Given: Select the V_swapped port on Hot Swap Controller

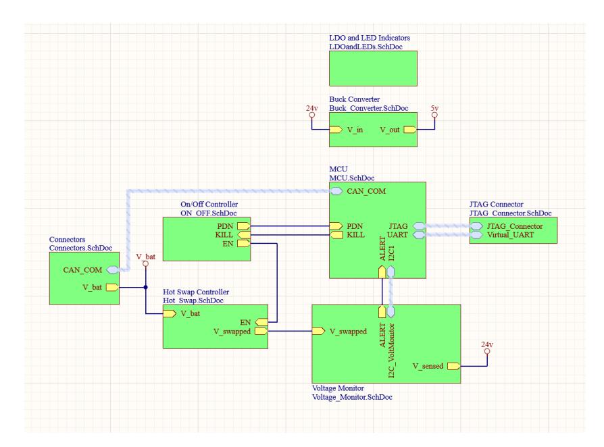Looking at the screenshot, I should 261,331.
